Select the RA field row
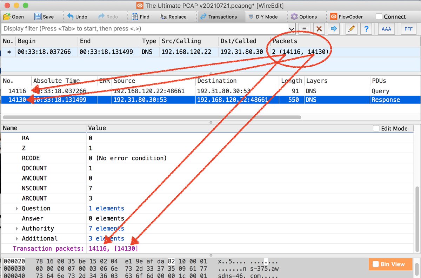The width and height of the screenshot is (421, 278). tap(208, 138)
